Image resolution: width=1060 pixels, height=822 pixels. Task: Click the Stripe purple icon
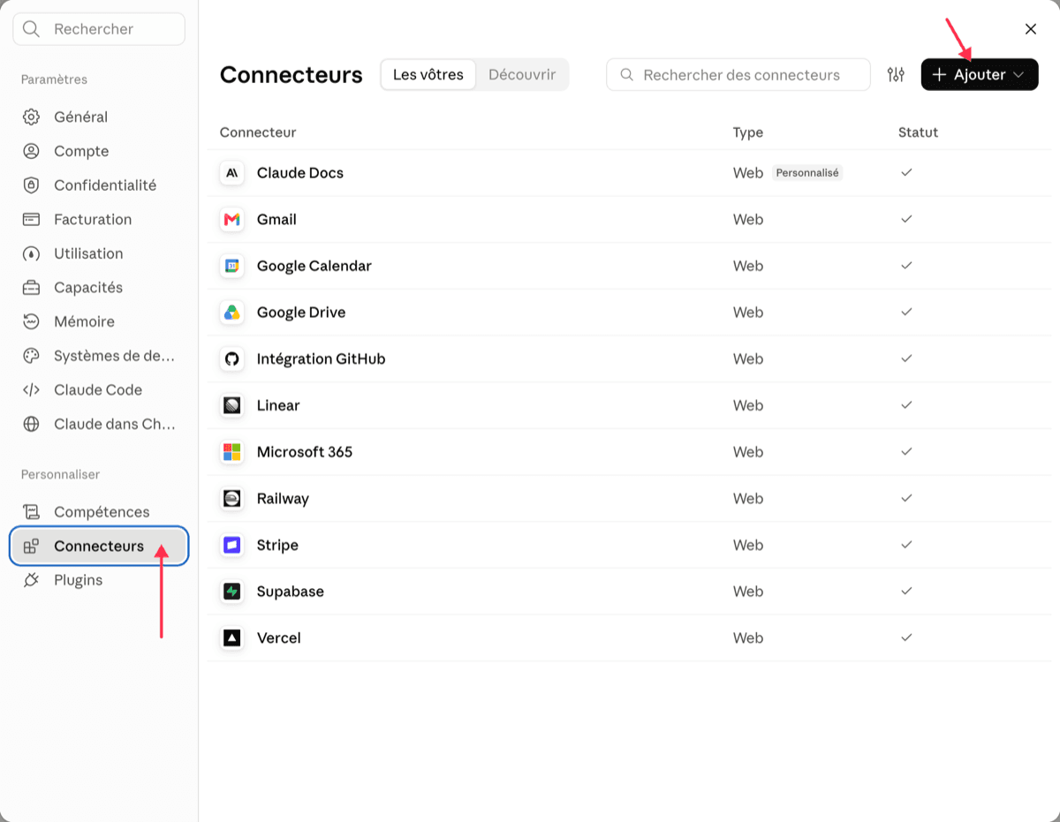tap(232, 545)
